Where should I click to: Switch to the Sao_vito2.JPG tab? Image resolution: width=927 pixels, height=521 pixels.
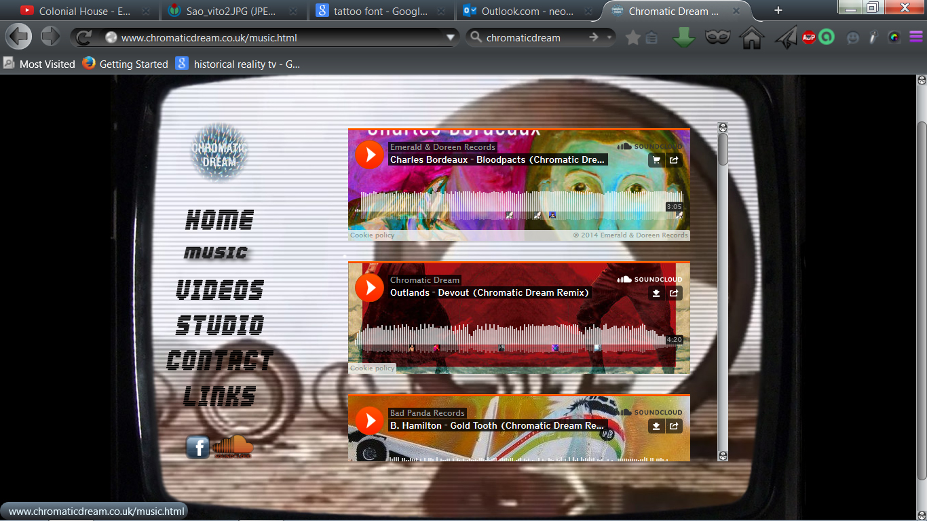click(231, 11)
